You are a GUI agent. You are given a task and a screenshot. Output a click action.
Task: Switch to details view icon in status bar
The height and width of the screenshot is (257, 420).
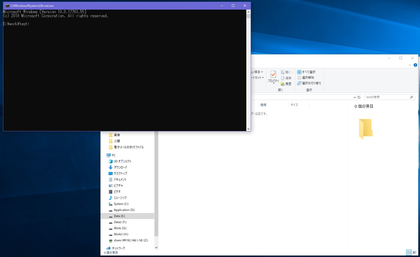point(409,252)
